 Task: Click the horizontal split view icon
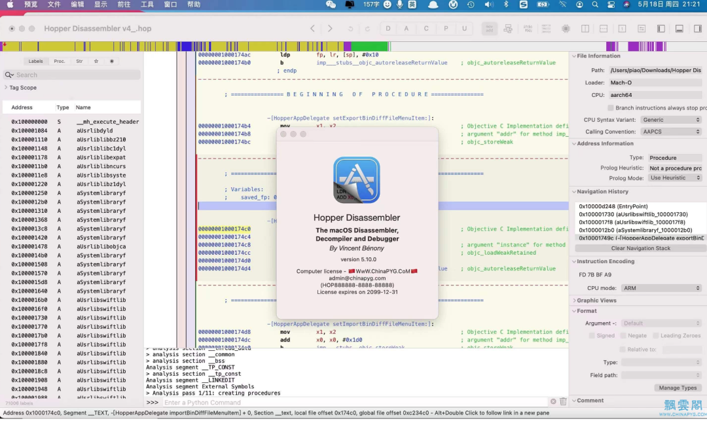(x=604, y=28)
